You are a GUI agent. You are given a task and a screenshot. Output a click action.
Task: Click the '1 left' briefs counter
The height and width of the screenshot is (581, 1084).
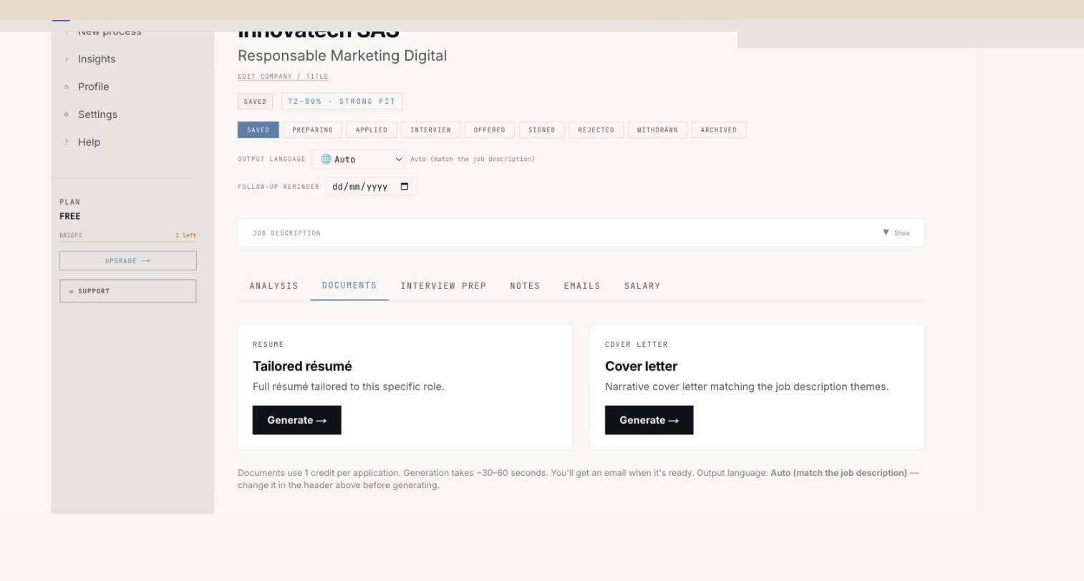(x=185, y=235)
